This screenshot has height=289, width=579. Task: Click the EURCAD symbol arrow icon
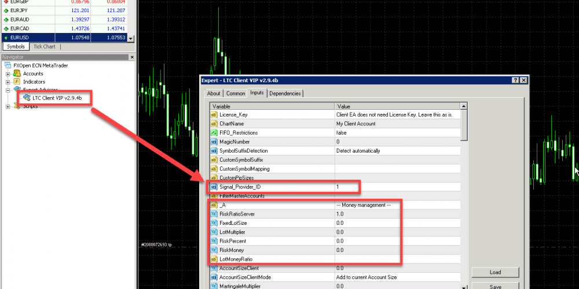(x=6, y=28)
